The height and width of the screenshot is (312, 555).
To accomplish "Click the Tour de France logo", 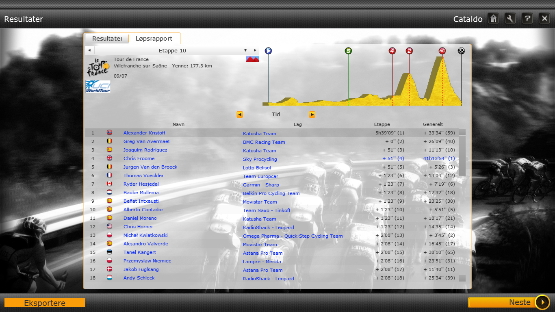I will click(98, 67).
